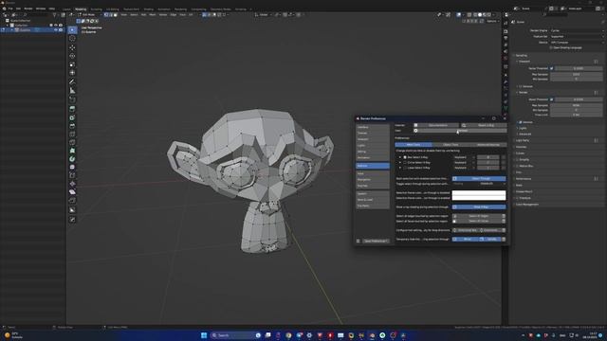Open the Render Engine Cycles dropdown

[577, 30]
